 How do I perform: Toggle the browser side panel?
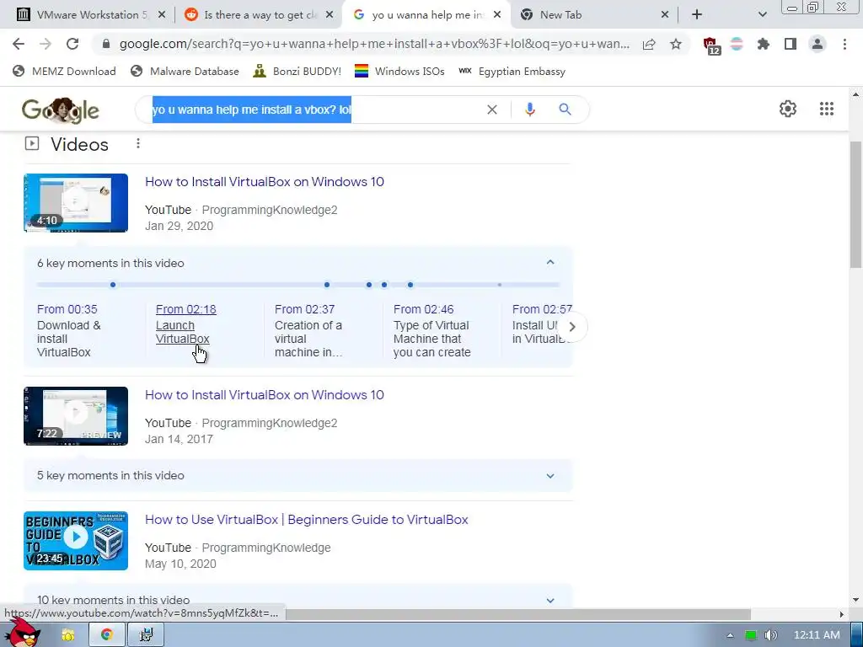[791, 44]
